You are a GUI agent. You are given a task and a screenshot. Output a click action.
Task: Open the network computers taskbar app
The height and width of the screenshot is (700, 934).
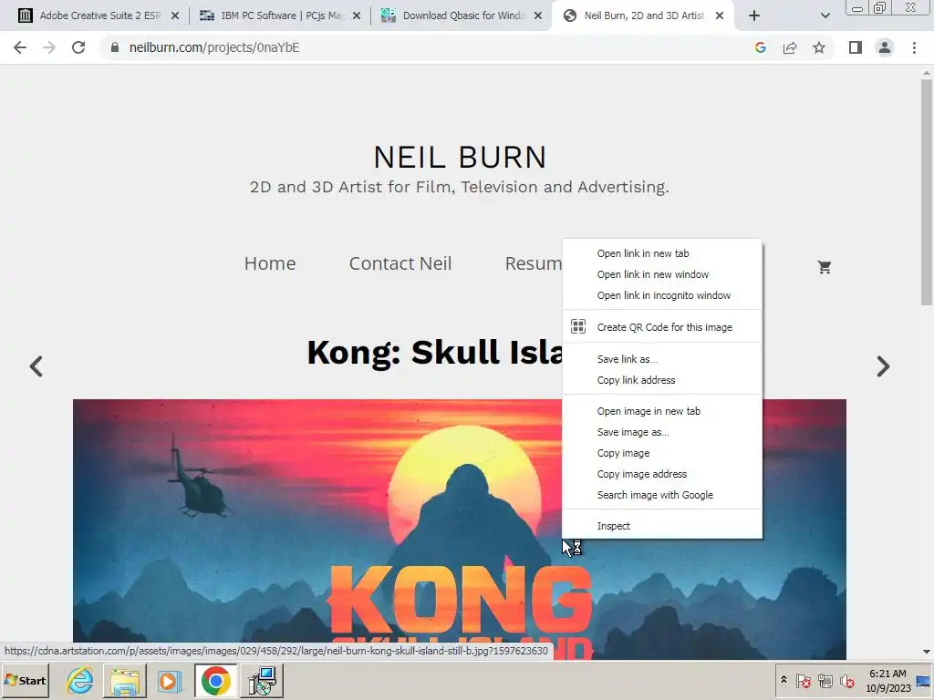[262, 680]
